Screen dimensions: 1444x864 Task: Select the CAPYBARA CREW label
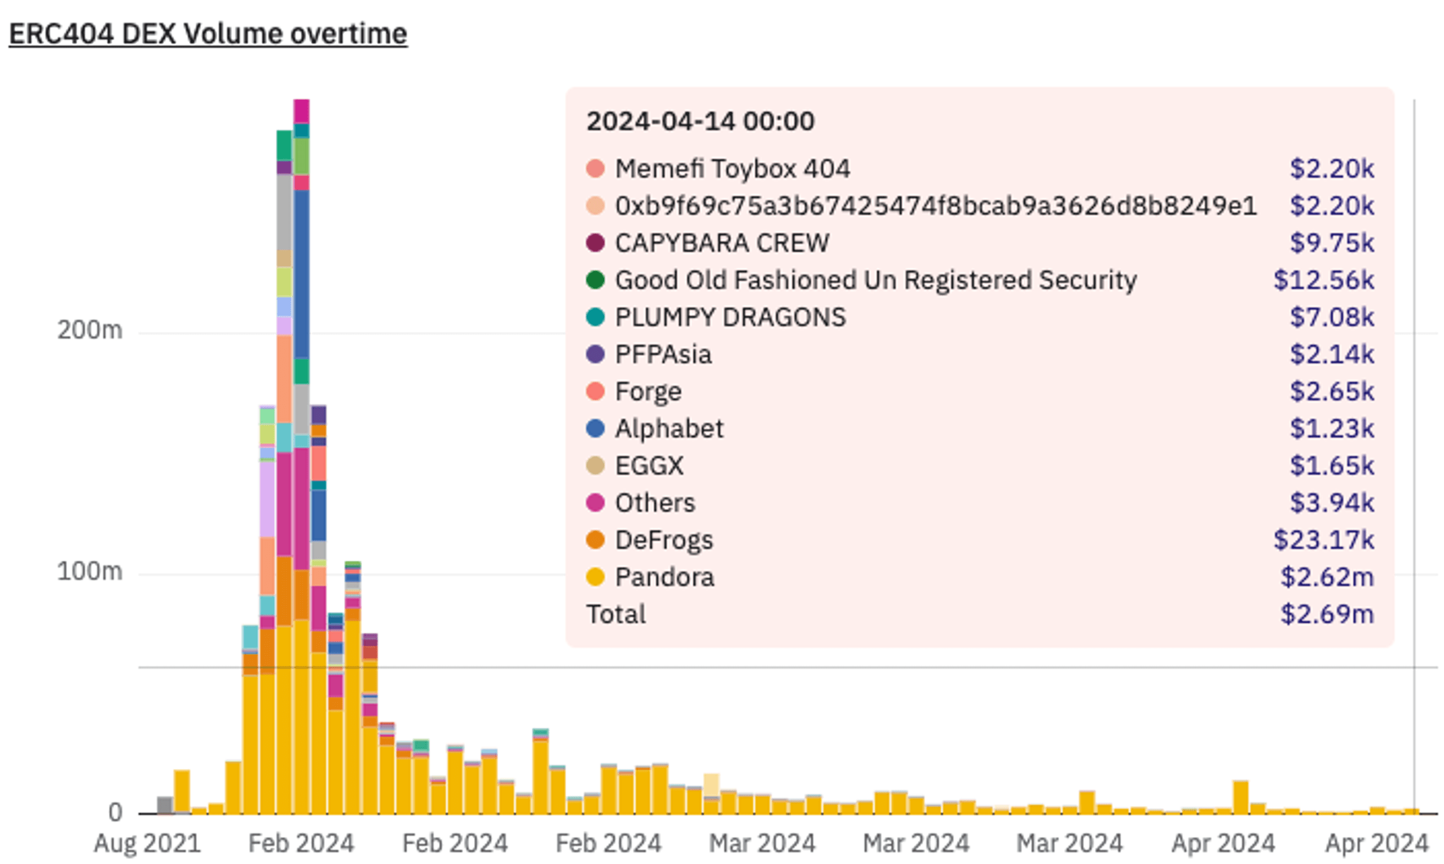click(722, 243)
